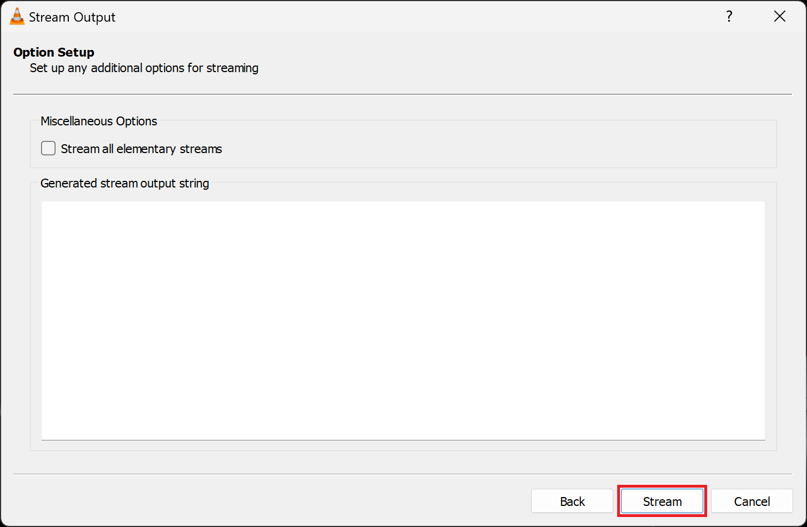Click the "Stream Output" window title text
Screen dimensions: 807x527
[72, 17]
